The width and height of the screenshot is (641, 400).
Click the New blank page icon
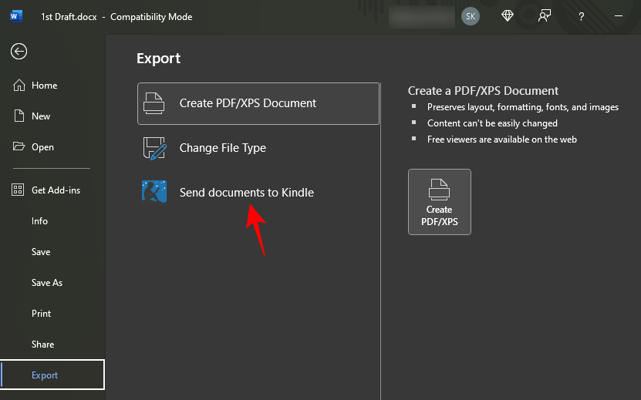(x=19, y=116)
